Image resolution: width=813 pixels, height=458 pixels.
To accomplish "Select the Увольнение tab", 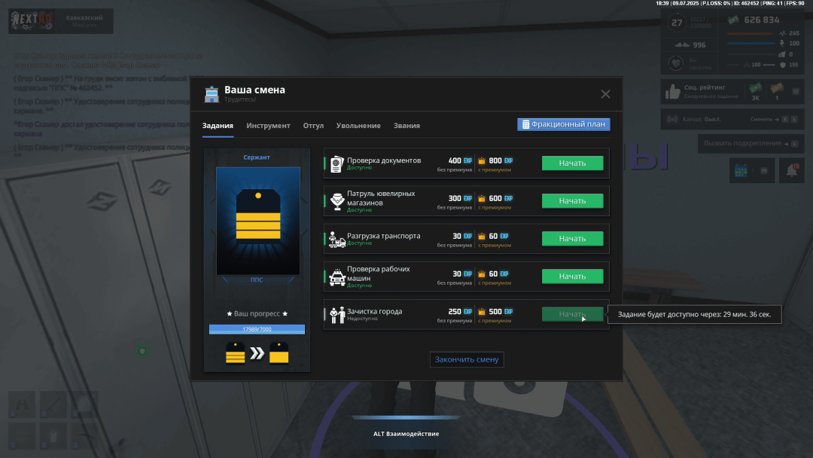I will pos(358,126).
